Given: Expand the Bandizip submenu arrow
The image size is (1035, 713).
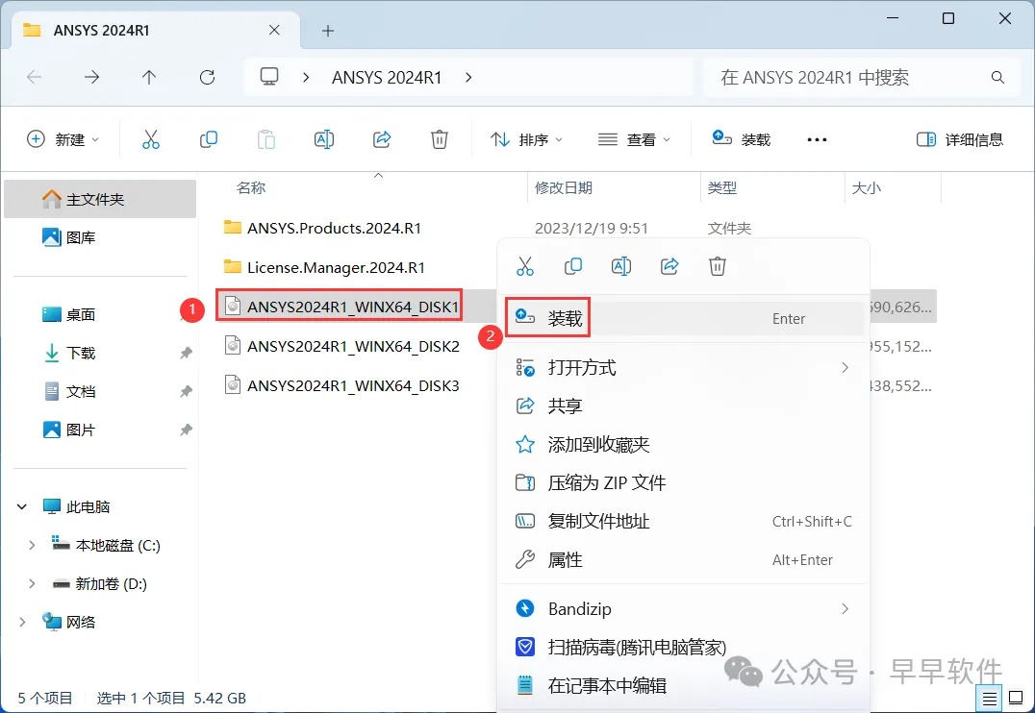Looking at the screenshot, I should click(845, 608).
